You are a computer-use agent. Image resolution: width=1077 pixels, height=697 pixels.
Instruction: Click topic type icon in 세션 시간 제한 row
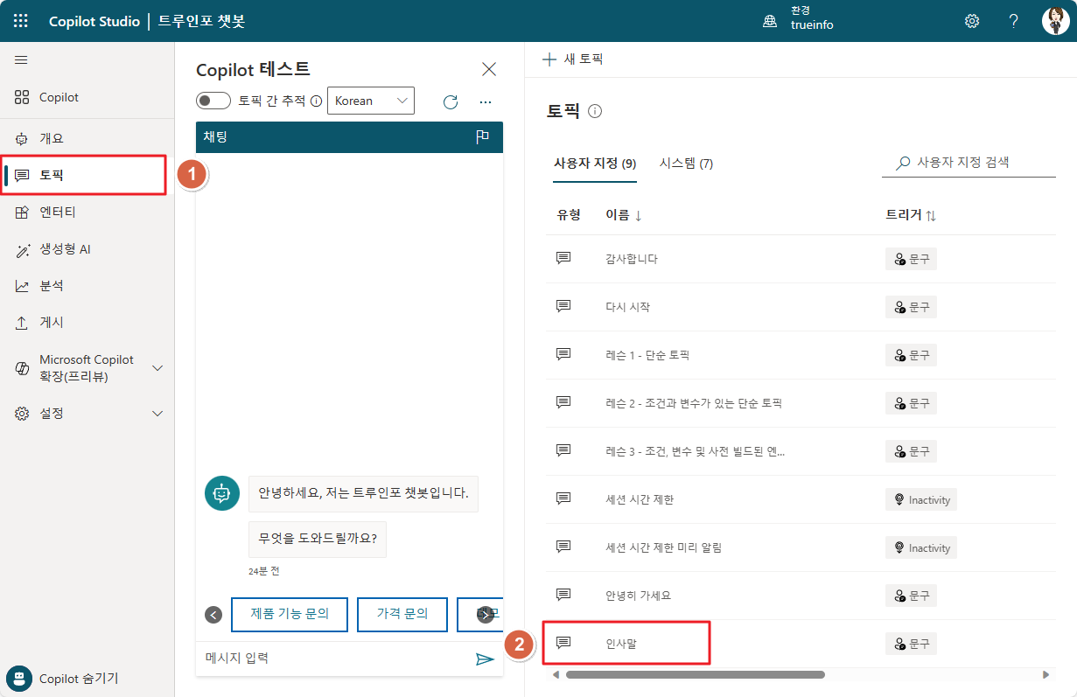(x=563, y=498)
